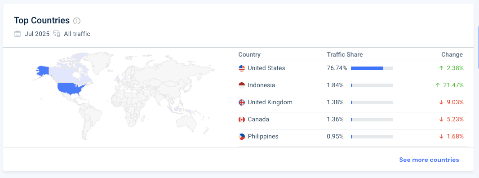Click the calendar icon next to Jul 2025
The width and height of the screenshot is (479, 178).
[18, 34]
